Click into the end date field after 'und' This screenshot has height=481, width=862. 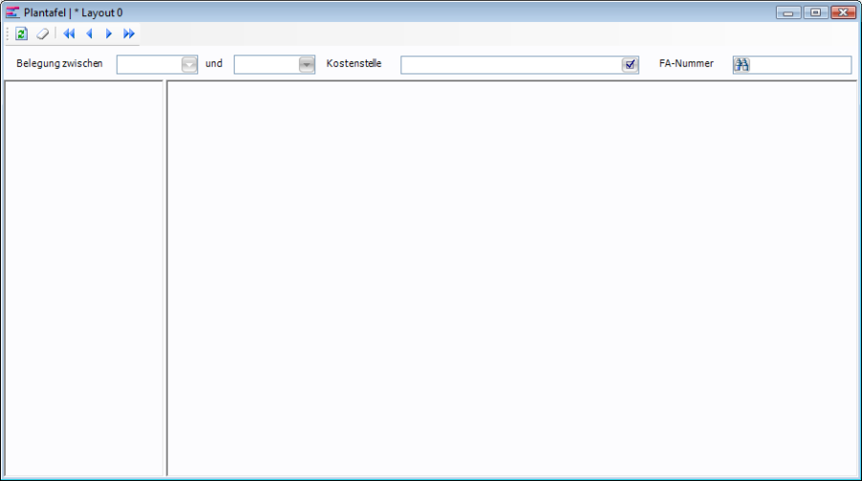click(265, 64)
